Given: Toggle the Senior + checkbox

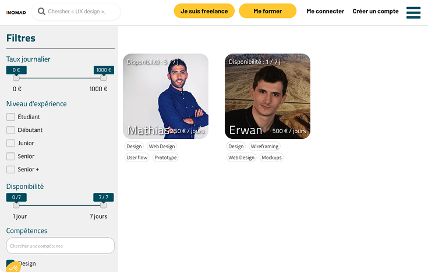Looking at the screenshot, I should pos(10,169).
